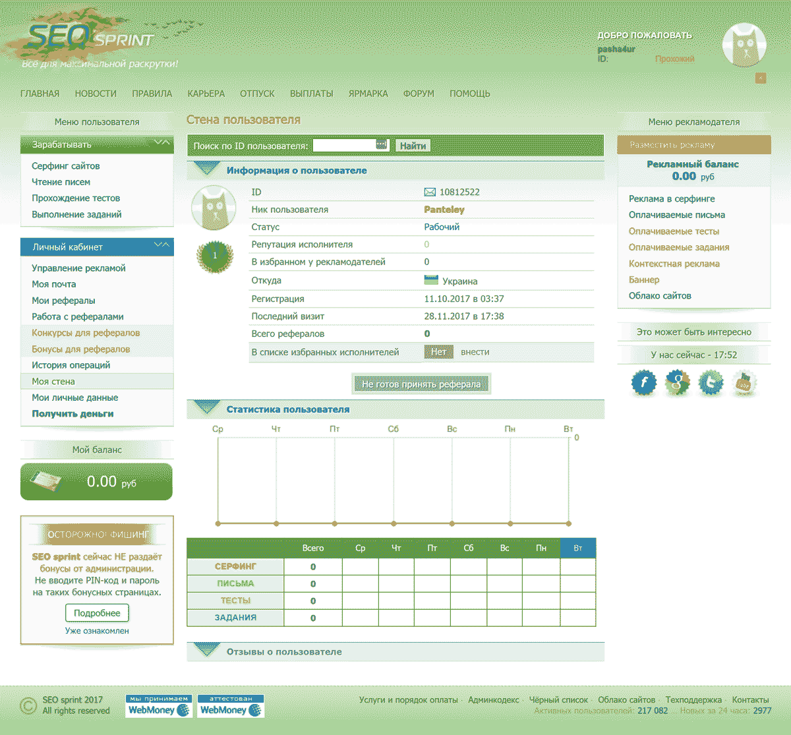This screenshot has height=735, width=791.
Task: Expand 'Разместить рекламу' panel header
Action: coord(694,145)
